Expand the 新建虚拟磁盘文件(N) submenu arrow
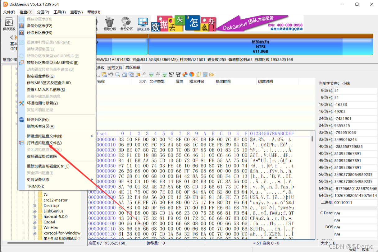 (92, 136)
